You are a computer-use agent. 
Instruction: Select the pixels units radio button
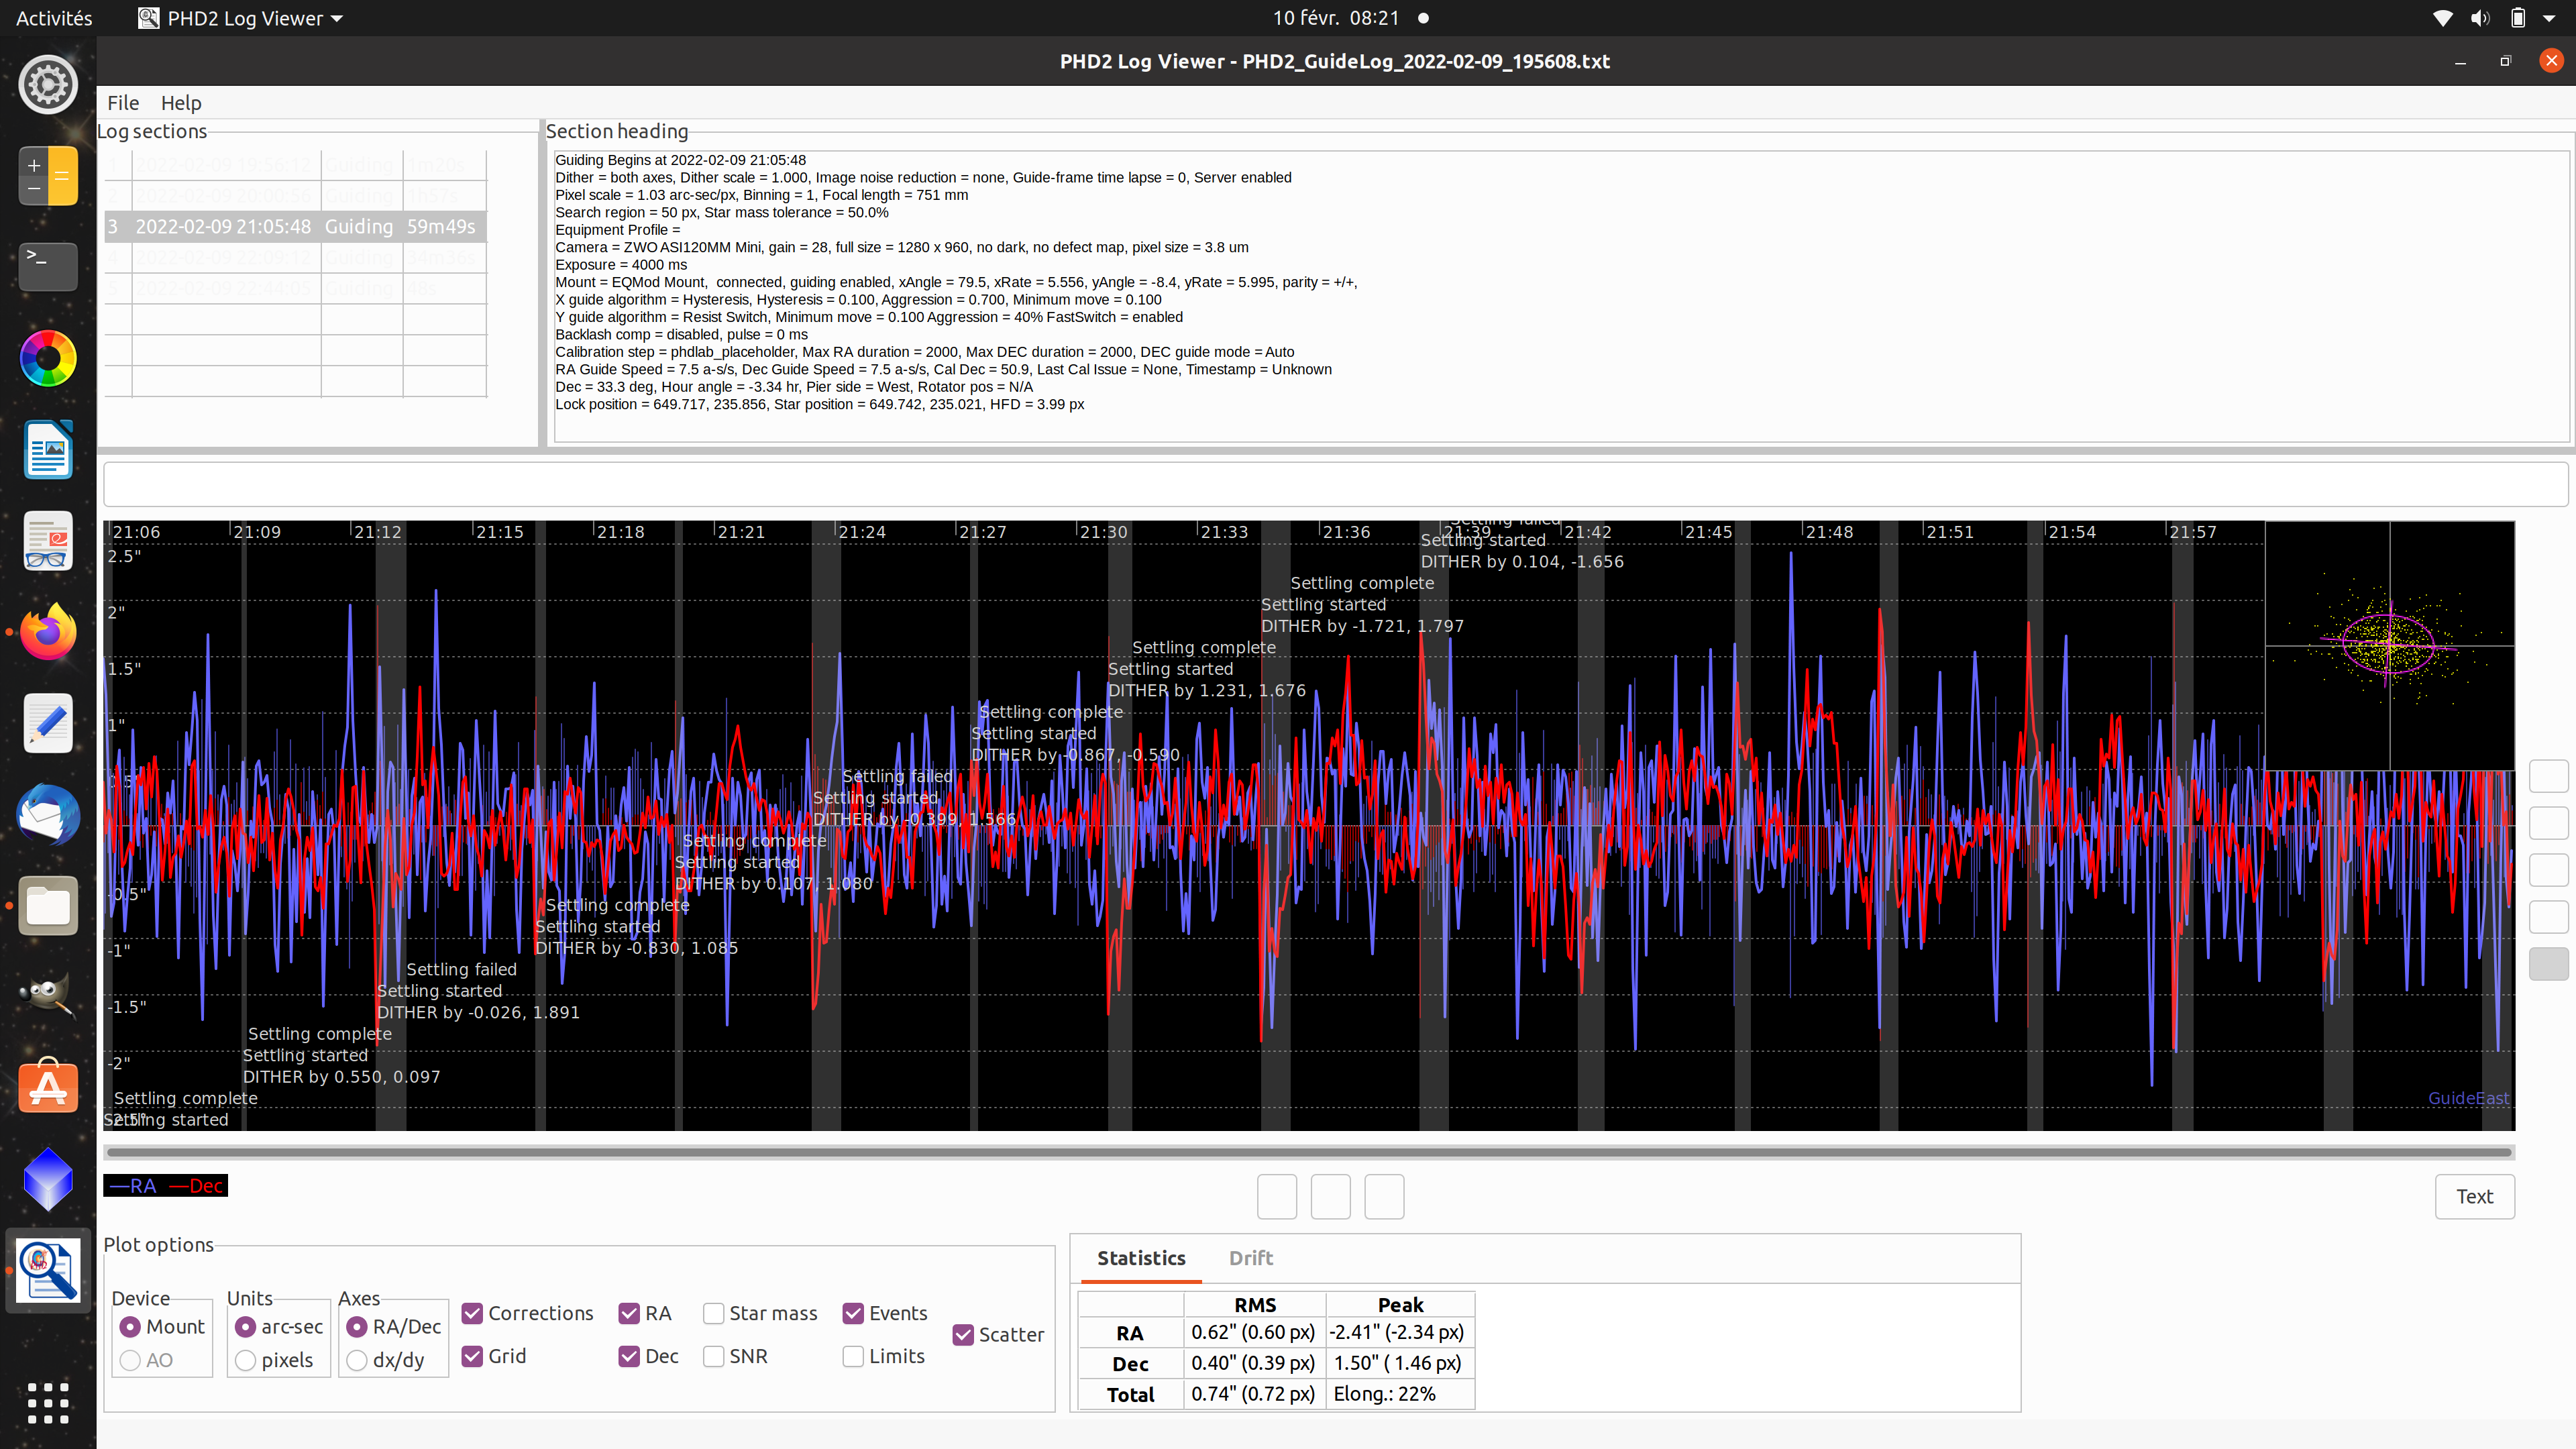click(x=246, y=1360)
